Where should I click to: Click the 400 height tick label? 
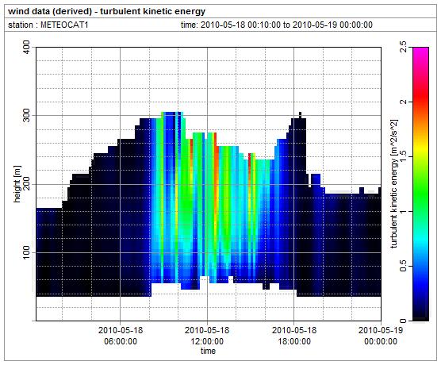26,48
